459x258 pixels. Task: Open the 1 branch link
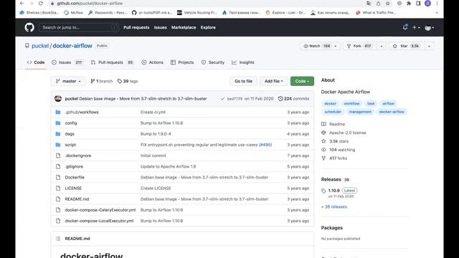point(101,81)
